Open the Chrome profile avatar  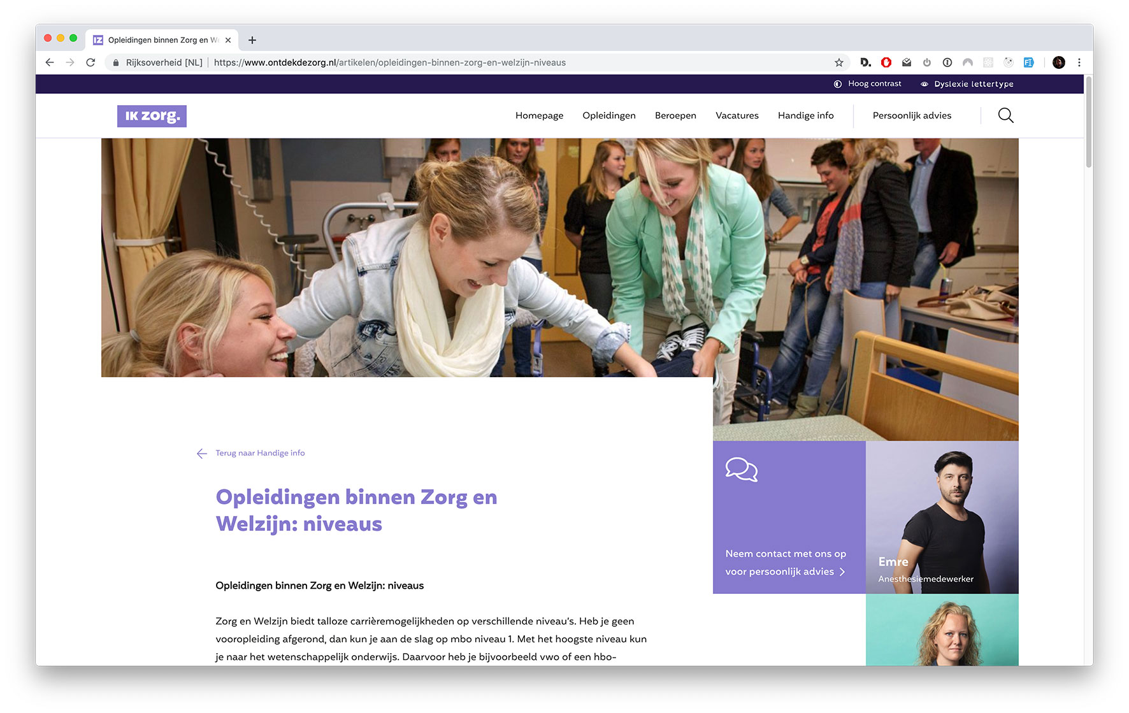(x=1058, y=62)
